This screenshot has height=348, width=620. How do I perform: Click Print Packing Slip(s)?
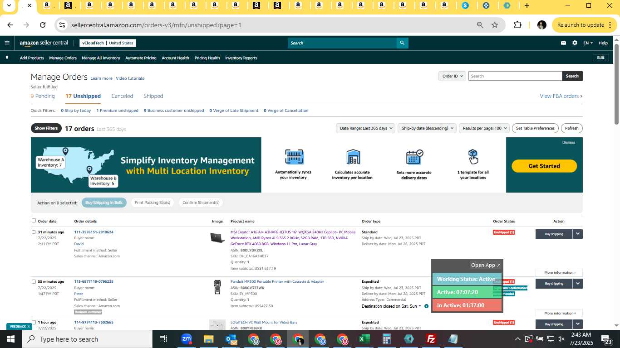point(153,203)
